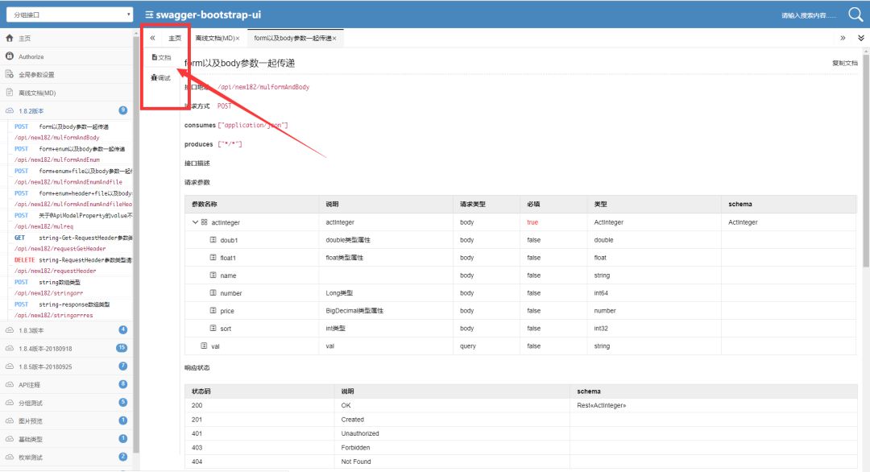Viewport: 870px width, 472px height.
Task: Click the number parameter field icon
Action: (x=213, y=293)
